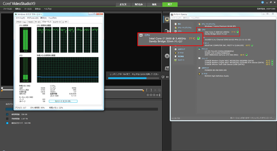
Task: Click PIONEER BD-RW BDR-209 text in Speccy
Action: (215, 70)
